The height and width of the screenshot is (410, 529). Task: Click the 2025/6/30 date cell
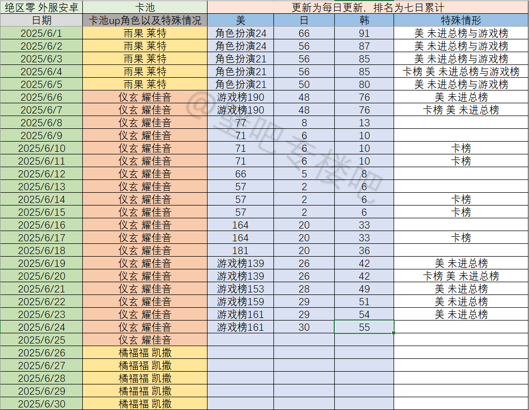point(41,404)
